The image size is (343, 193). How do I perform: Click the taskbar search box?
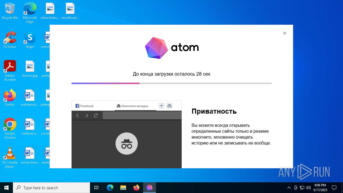[51, 188]
